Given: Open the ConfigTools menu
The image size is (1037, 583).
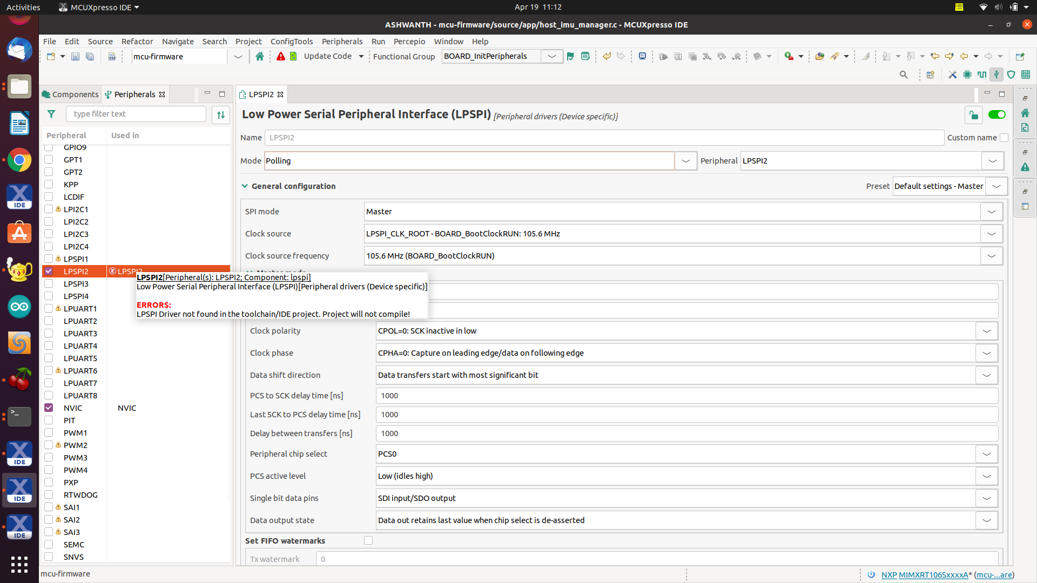Looking at the screenshot, I should pos(292,41).
